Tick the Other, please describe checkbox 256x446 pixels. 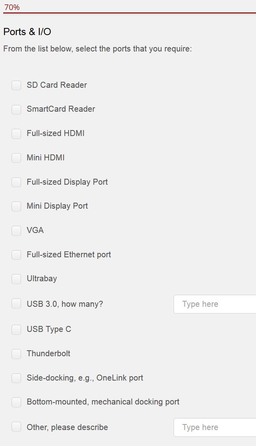click(16, 427)
